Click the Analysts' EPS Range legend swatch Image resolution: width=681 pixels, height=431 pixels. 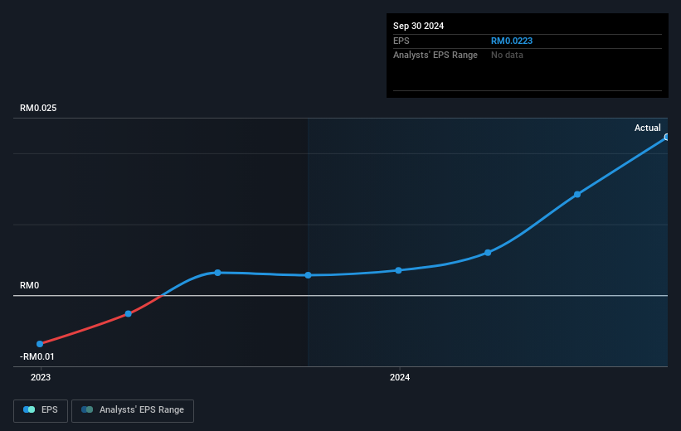coord(87,409)
